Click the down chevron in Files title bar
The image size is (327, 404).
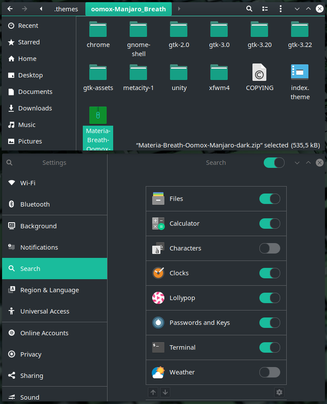(297, 9)
